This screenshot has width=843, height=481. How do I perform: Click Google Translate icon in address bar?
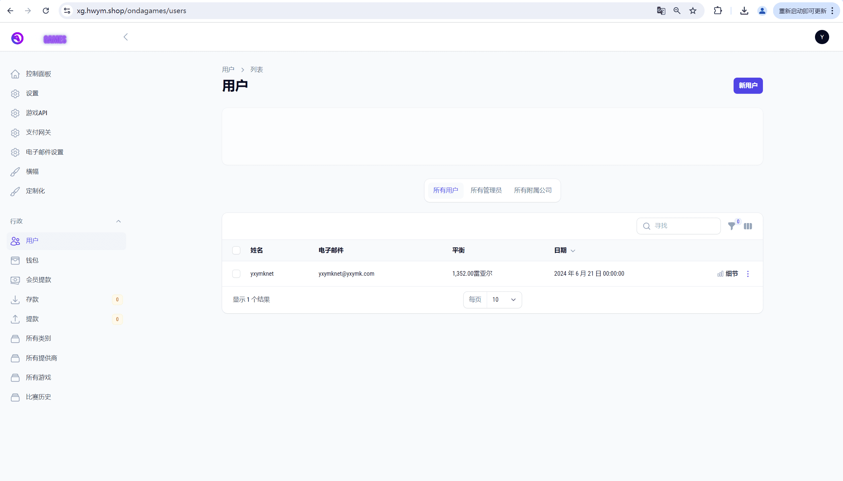(x=661, y=11)
